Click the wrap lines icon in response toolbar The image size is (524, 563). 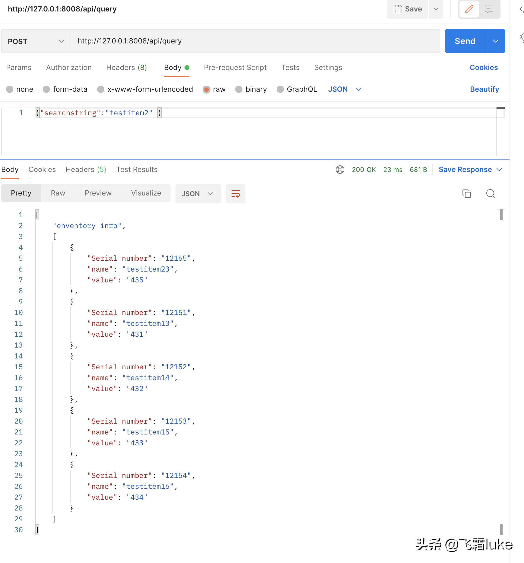tap(235, 194)
